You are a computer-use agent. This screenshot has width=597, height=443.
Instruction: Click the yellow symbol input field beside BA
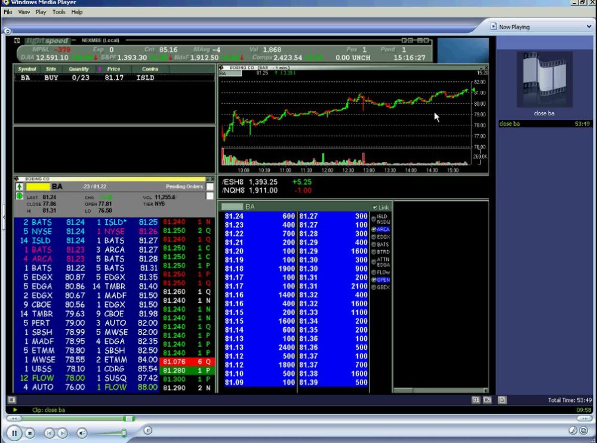tap(38, 187)
